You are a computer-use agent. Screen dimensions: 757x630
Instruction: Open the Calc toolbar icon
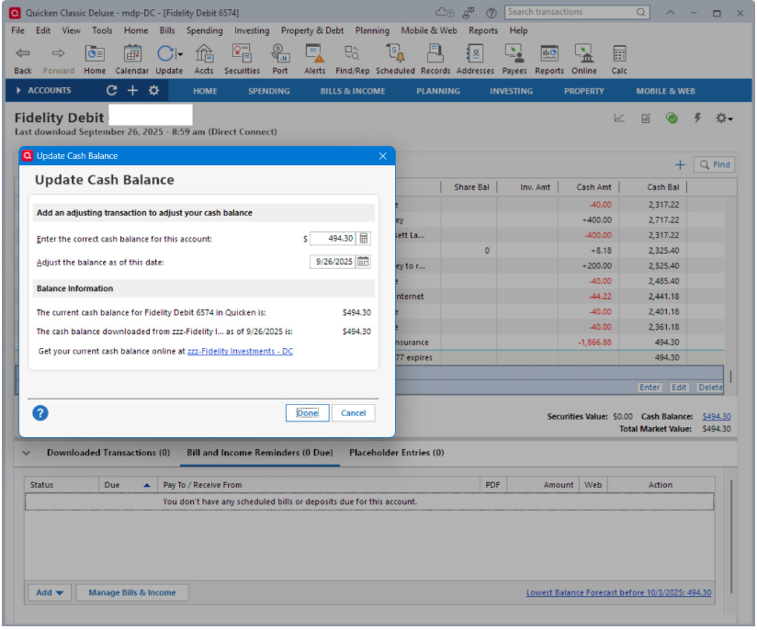pos(619,53)
